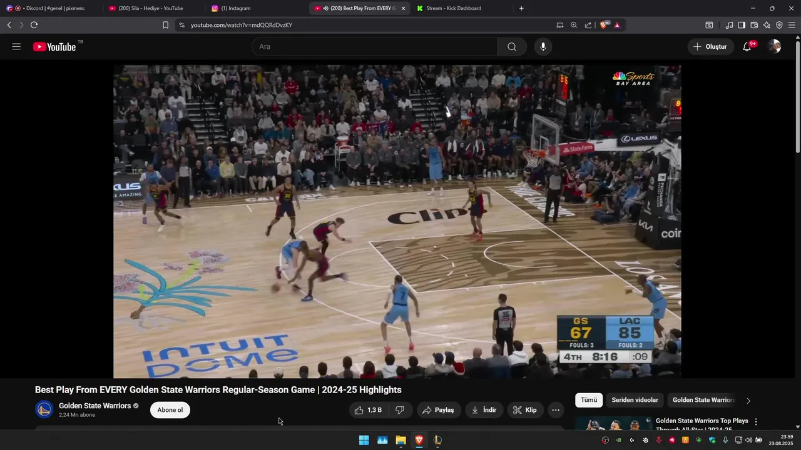The width and height of the screenshot is (801, 450).
Task: Switch to Stream - Kick Dashboard tab
Action: coord(462,8)
